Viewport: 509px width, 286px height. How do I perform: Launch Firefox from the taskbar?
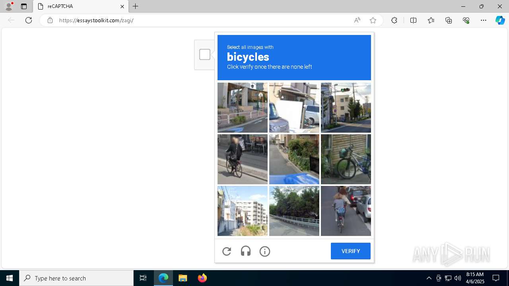click(x=202, y=278)
